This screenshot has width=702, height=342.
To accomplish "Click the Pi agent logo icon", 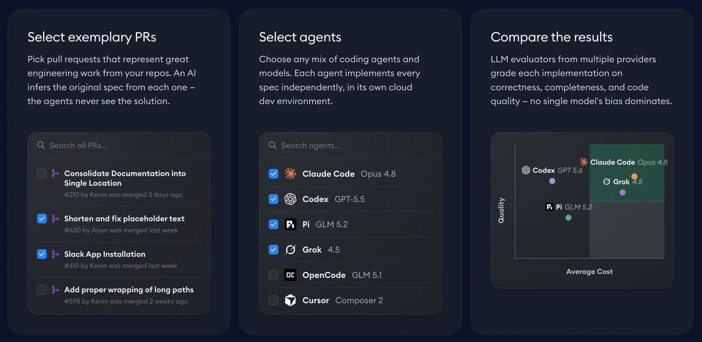I will pyautogui.click(x=290, y=224).
